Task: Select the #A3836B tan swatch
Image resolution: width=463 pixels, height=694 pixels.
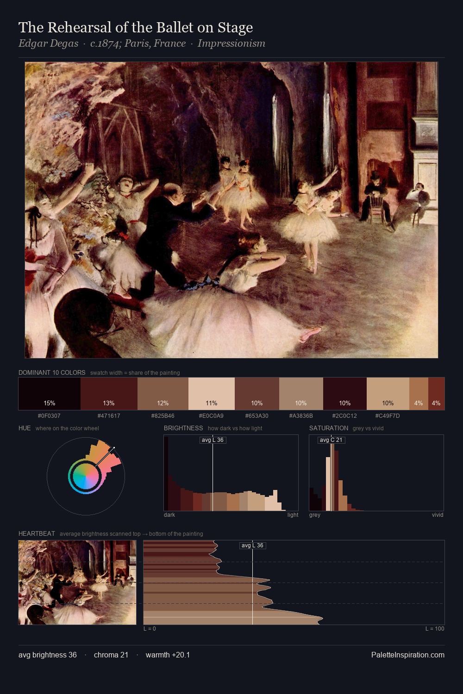Action: click(301, 394)
